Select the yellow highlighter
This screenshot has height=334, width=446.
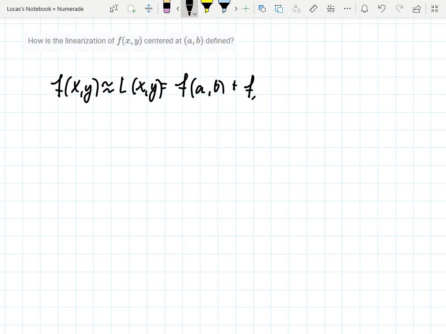pos(207,9)
